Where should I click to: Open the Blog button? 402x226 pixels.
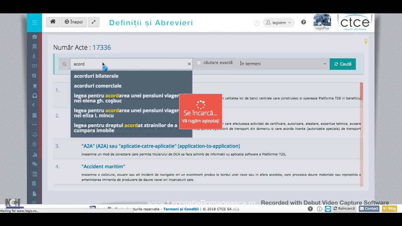tap(389, 208)
